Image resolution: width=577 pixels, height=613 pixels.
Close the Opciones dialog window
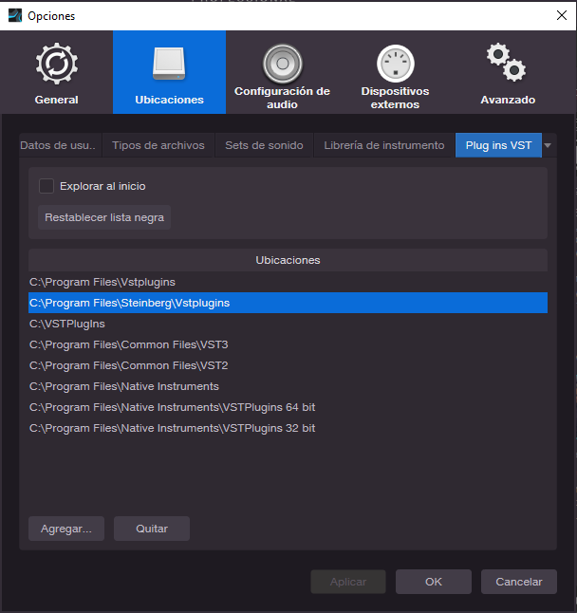click(562, 15)
